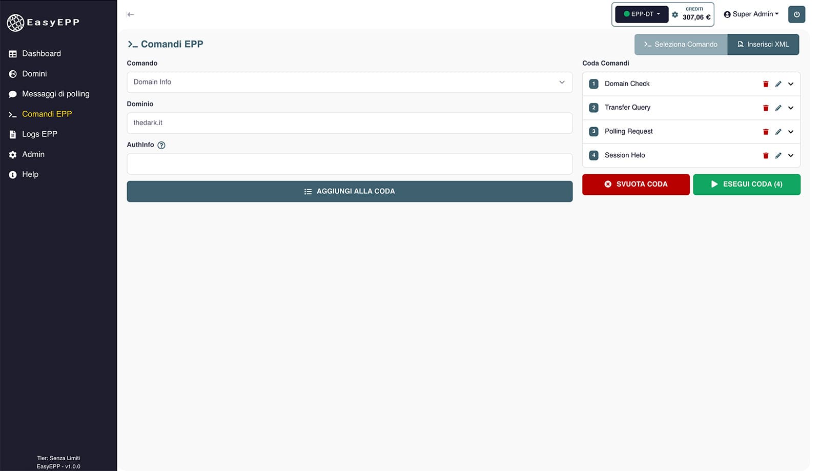This screenshot has height=471, width=820.
Task: Switch to the Inserisci XML tab
Action: tap(763, 45)
